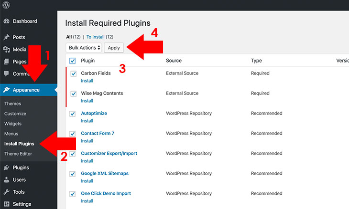Click External Source in Carbon Fields row
The width and height of the screenshot is (349, 209).
click(182, 73)
